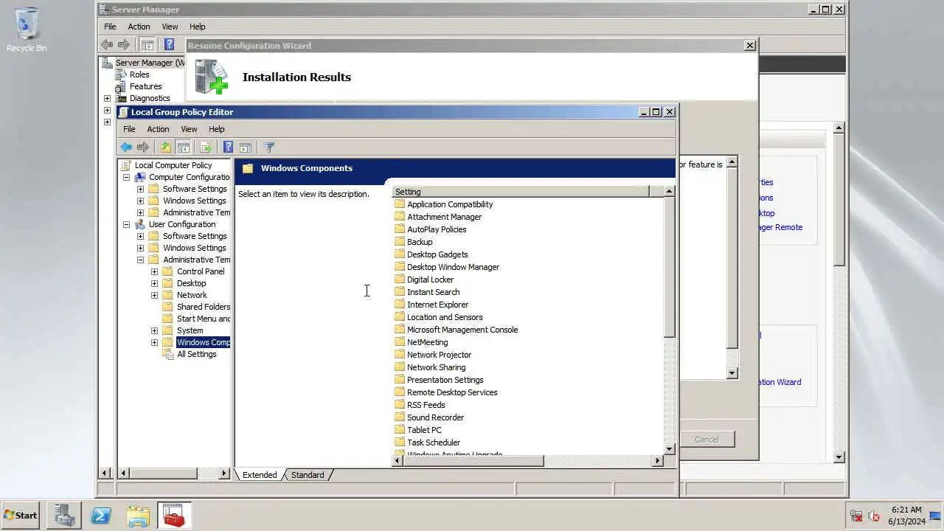Screen dimensions: 944x531
Task: Open the File menu in Group Policy Editor
Action: pyautogui.click(x=129, y=129)
